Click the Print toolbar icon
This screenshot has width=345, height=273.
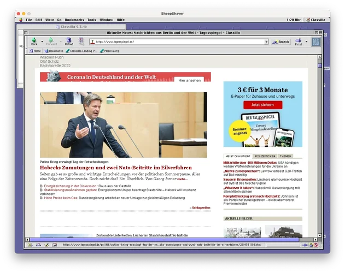(x=298, y=41)
